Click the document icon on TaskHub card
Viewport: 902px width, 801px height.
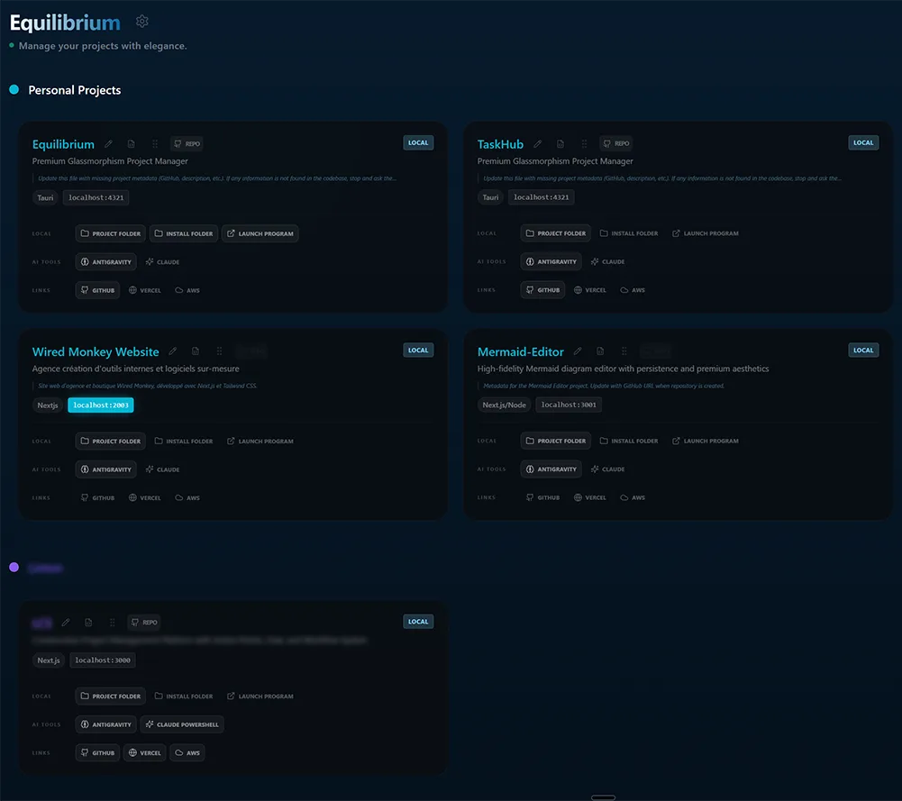[560, 144]
